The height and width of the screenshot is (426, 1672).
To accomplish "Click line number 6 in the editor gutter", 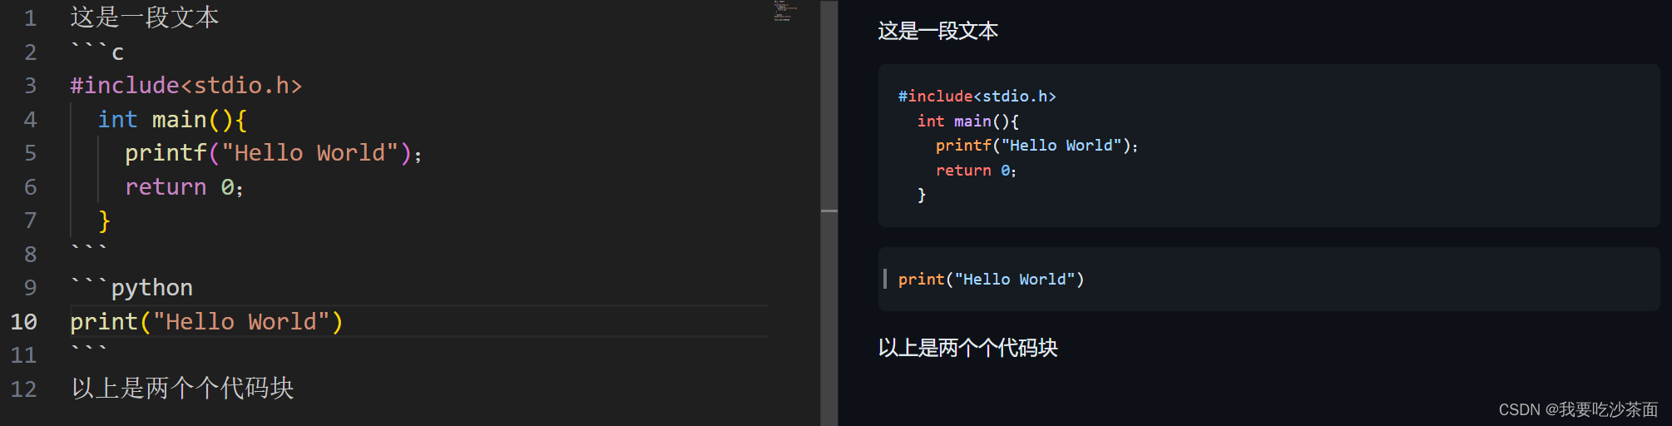I will coord(30,187).
